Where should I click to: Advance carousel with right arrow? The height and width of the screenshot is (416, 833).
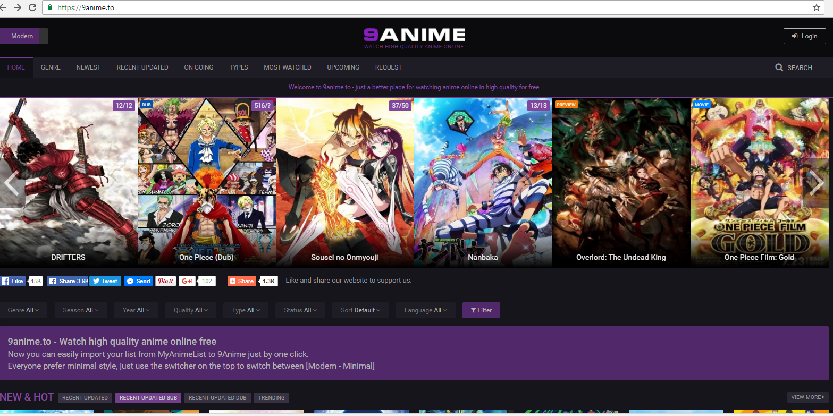[817, 183]
